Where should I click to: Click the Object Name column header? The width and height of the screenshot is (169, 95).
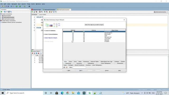115,30
